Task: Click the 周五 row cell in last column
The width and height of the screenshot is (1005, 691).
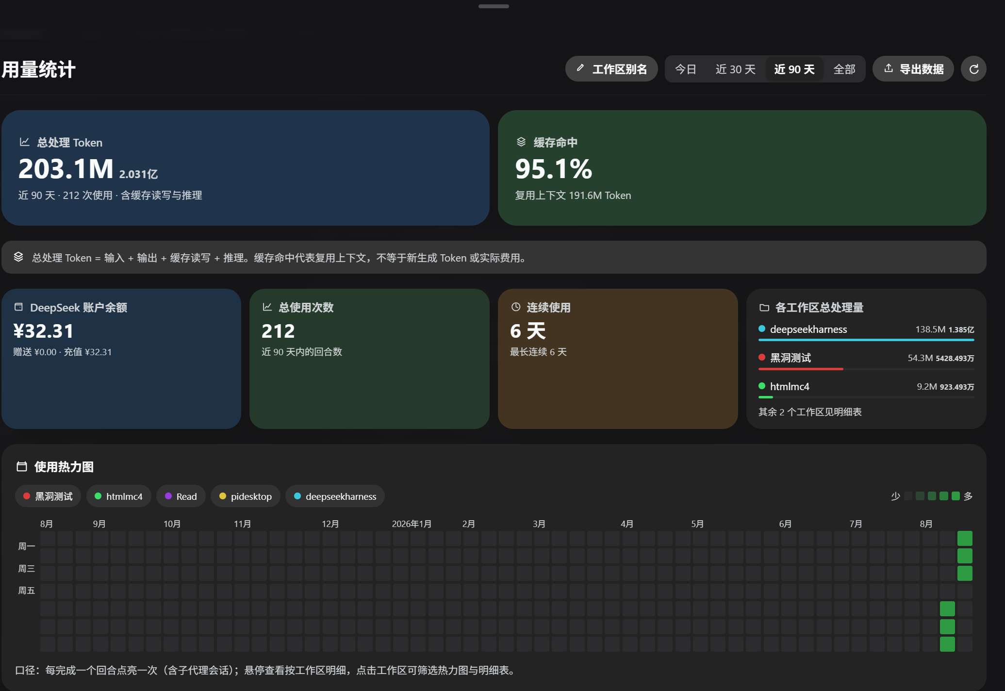Action: pos(965,591)
